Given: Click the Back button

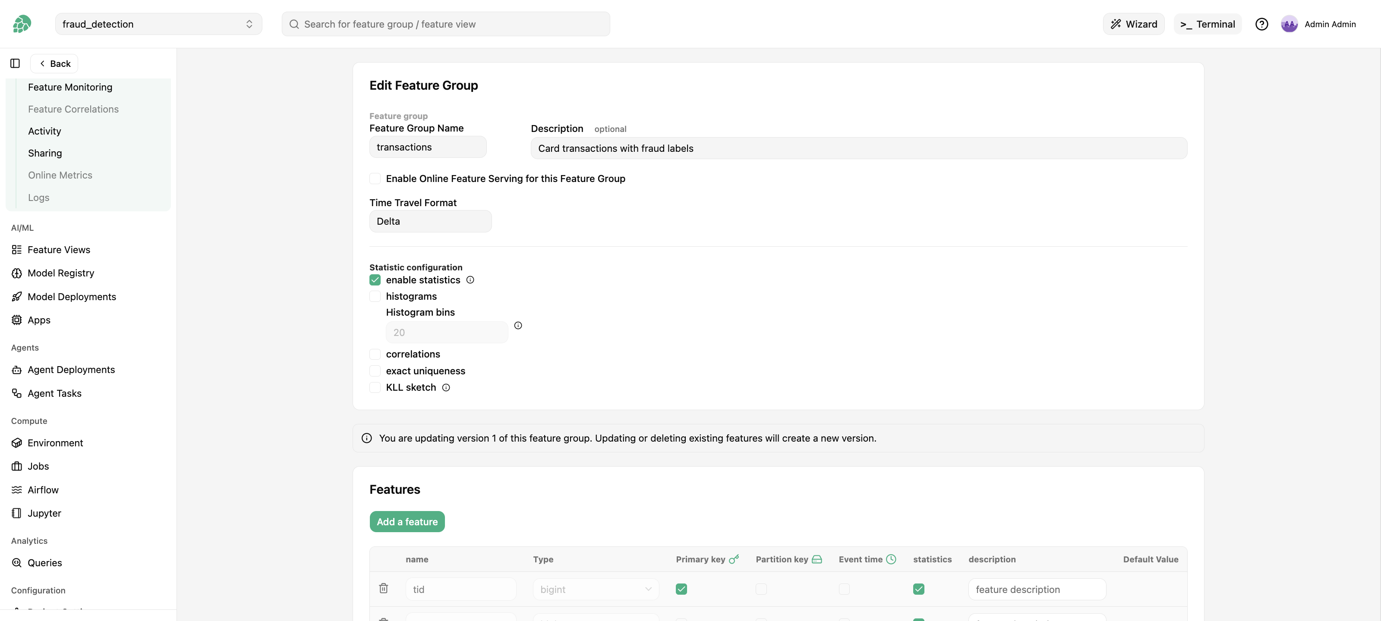Looking at the screenshot, I should tap(54, 63).
